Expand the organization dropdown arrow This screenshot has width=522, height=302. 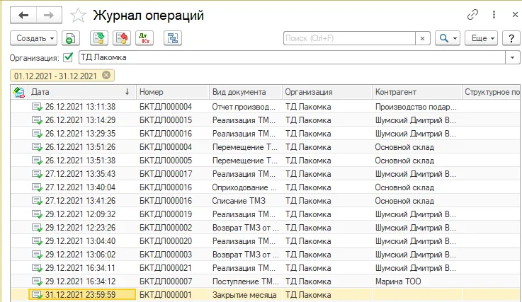coord(513,57)
